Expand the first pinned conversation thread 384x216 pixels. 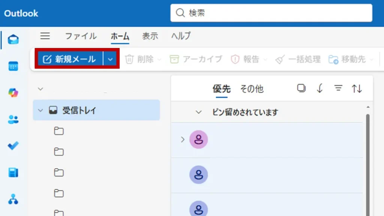coord(183,139)
